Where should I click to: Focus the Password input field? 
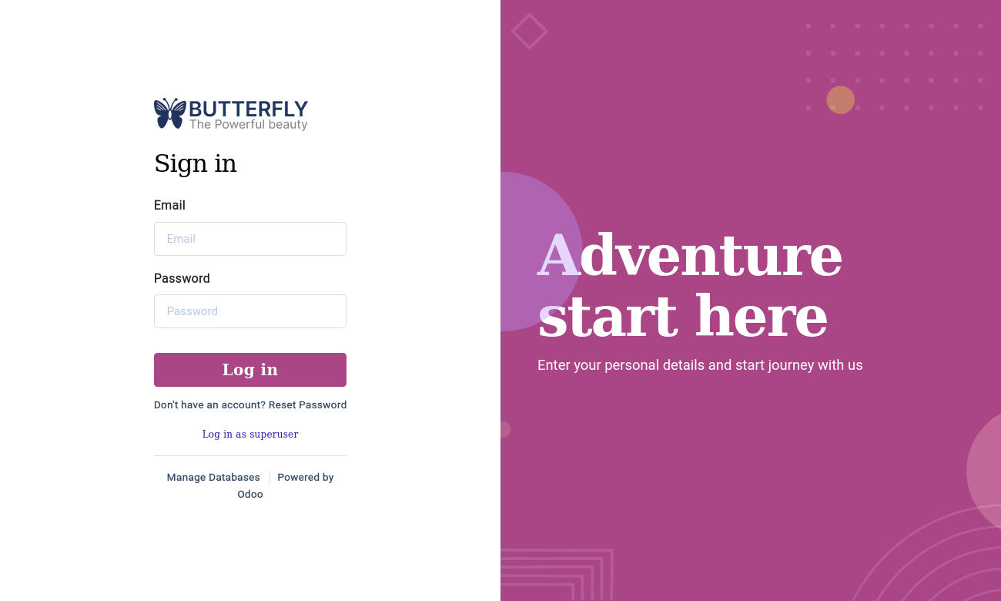[x=250, y=311]
